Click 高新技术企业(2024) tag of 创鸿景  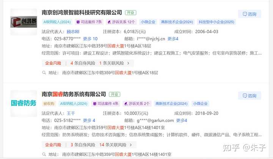click(177, 22)
